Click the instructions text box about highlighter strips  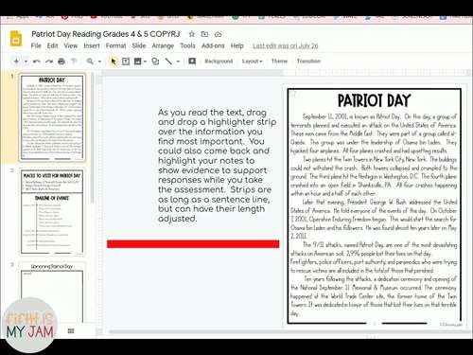click(217, 166)
